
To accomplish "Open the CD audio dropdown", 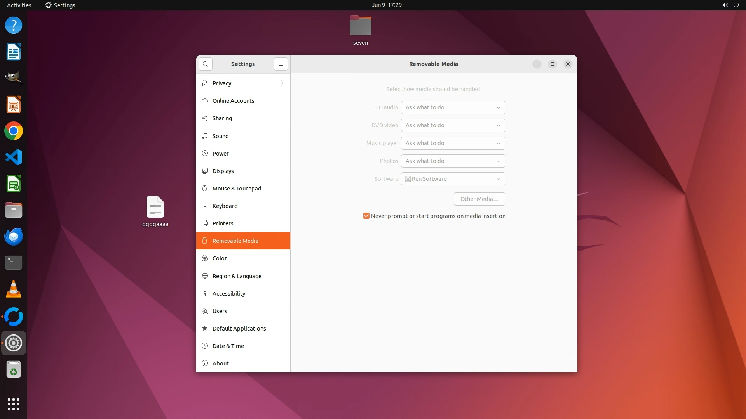I will 453,107.
